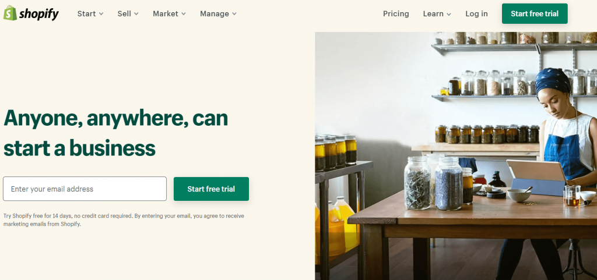The width and height of the screenshot is (597, 280).
Task: Expand the chevron next to Market
Action: point(184,14)
